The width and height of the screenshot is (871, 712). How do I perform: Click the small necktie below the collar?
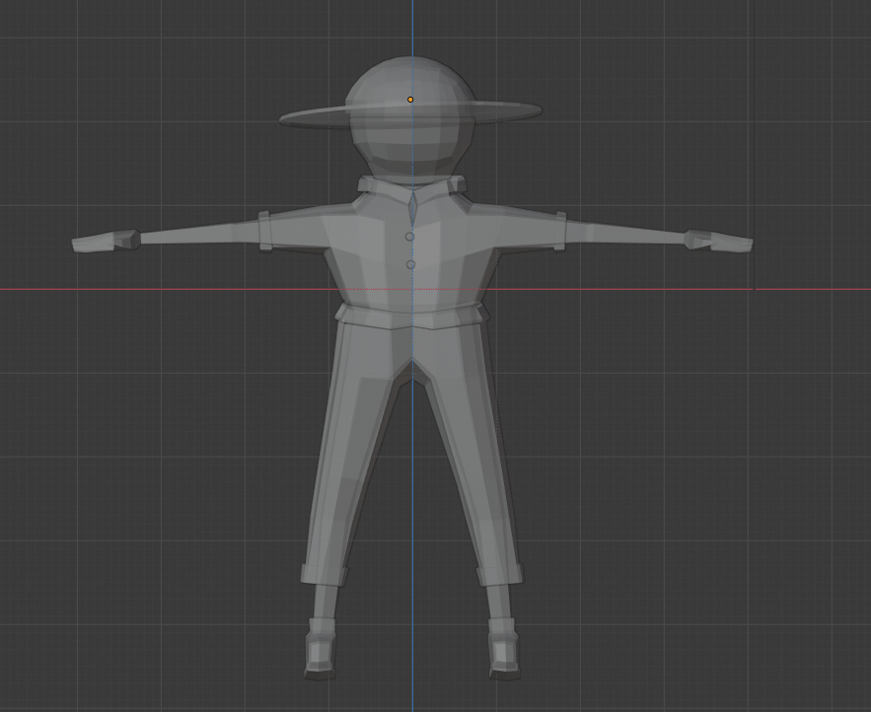[x=412, y=209]
